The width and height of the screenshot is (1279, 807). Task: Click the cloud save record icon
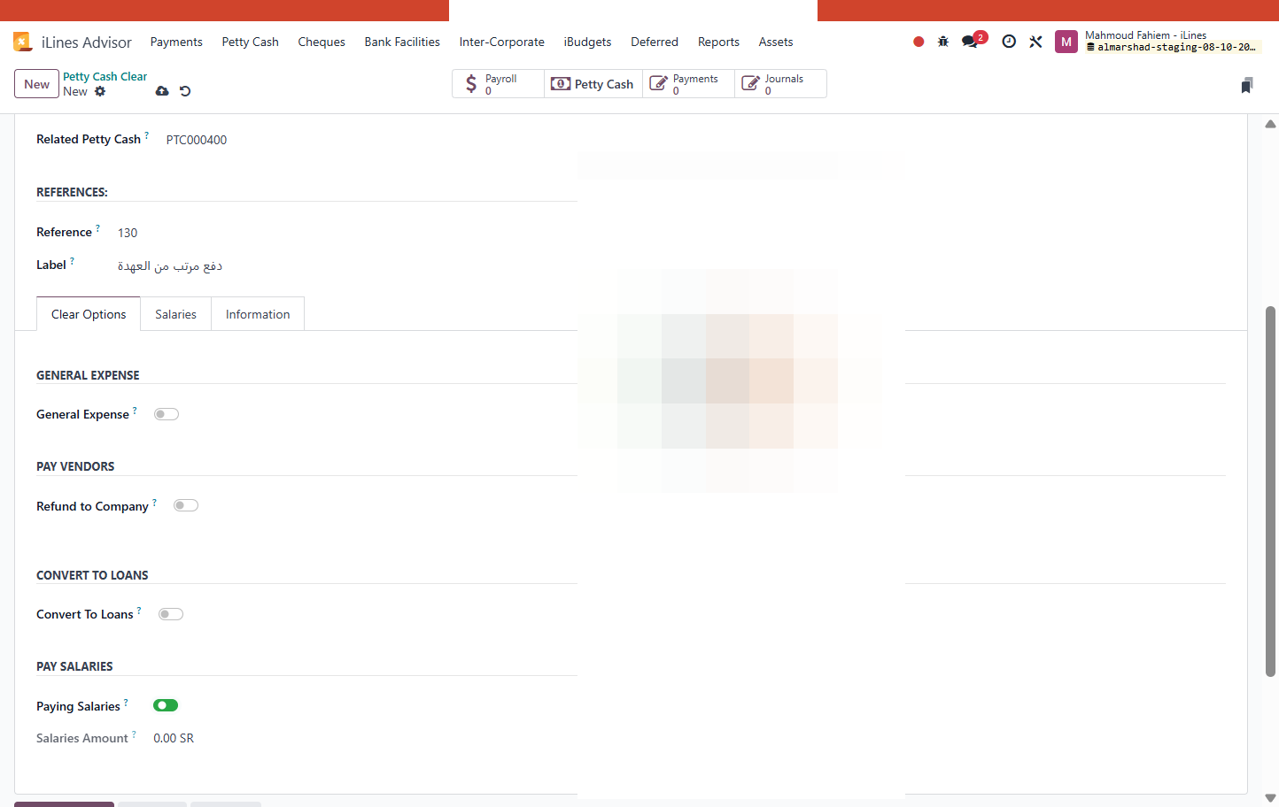point(162,91)
